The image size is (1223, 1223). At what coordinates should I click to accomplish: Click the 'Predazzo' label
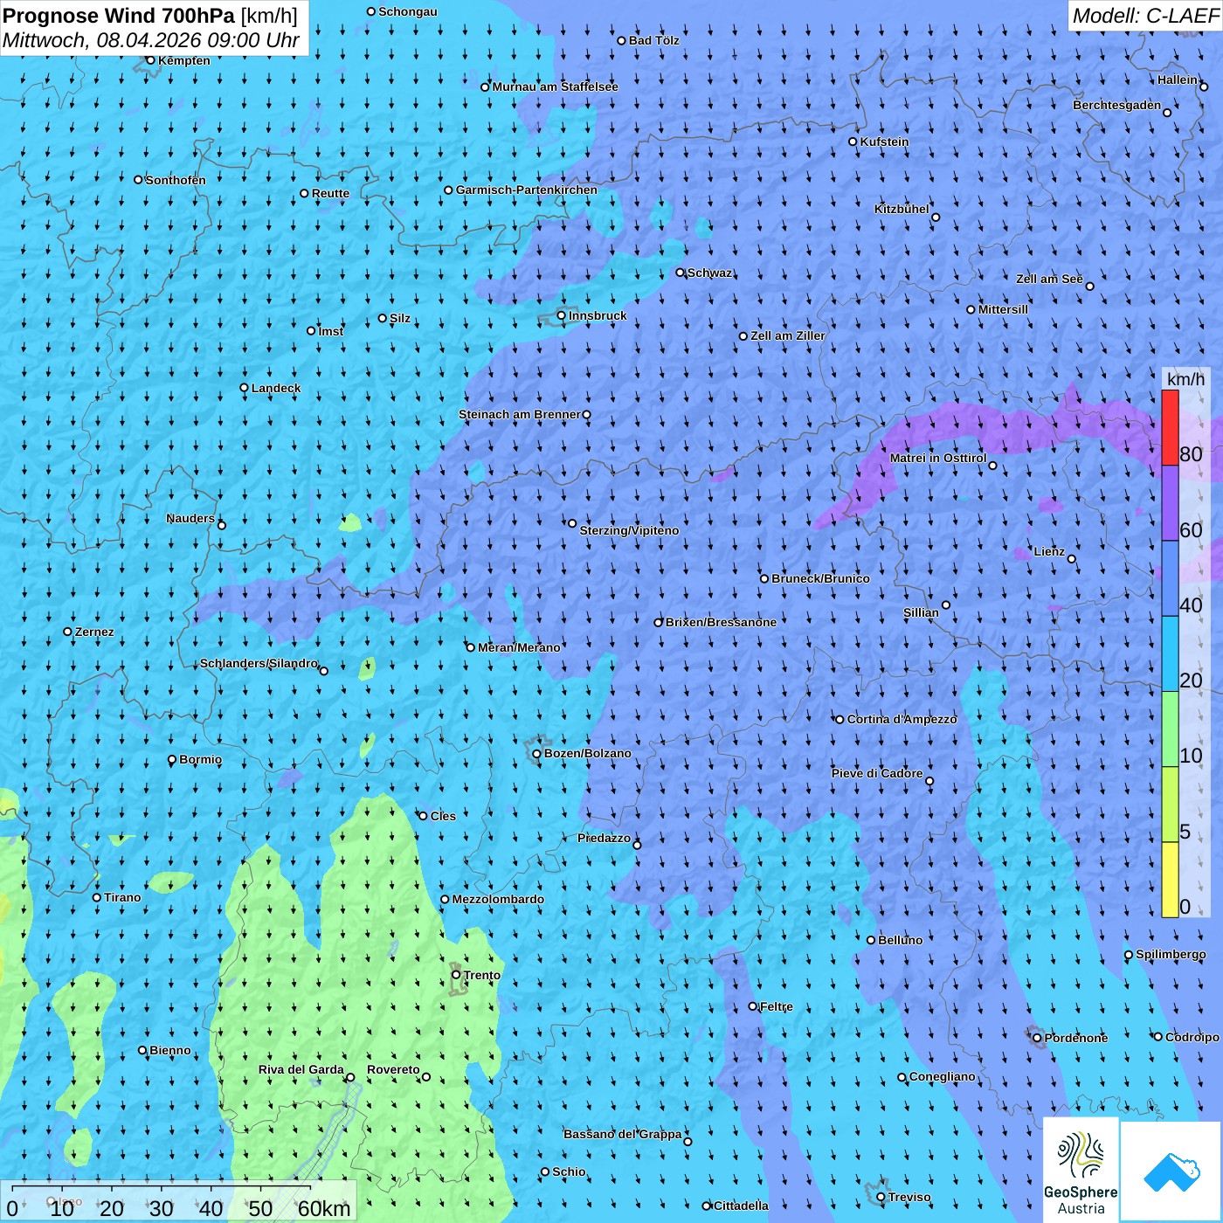[x=604, y=838]
